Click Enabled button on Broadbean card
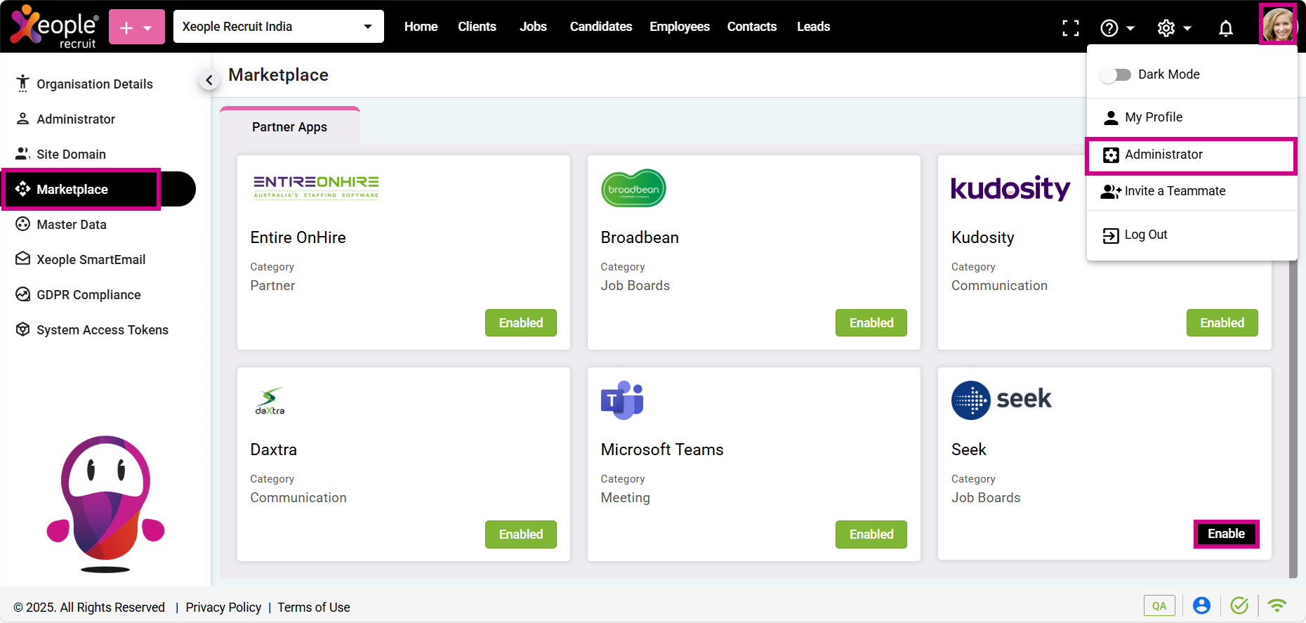The image size is (1306, 623). (x=871, y=323)
